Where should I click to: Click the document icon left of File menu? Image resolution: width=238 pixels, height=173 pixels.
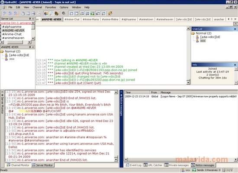[4, 7]
